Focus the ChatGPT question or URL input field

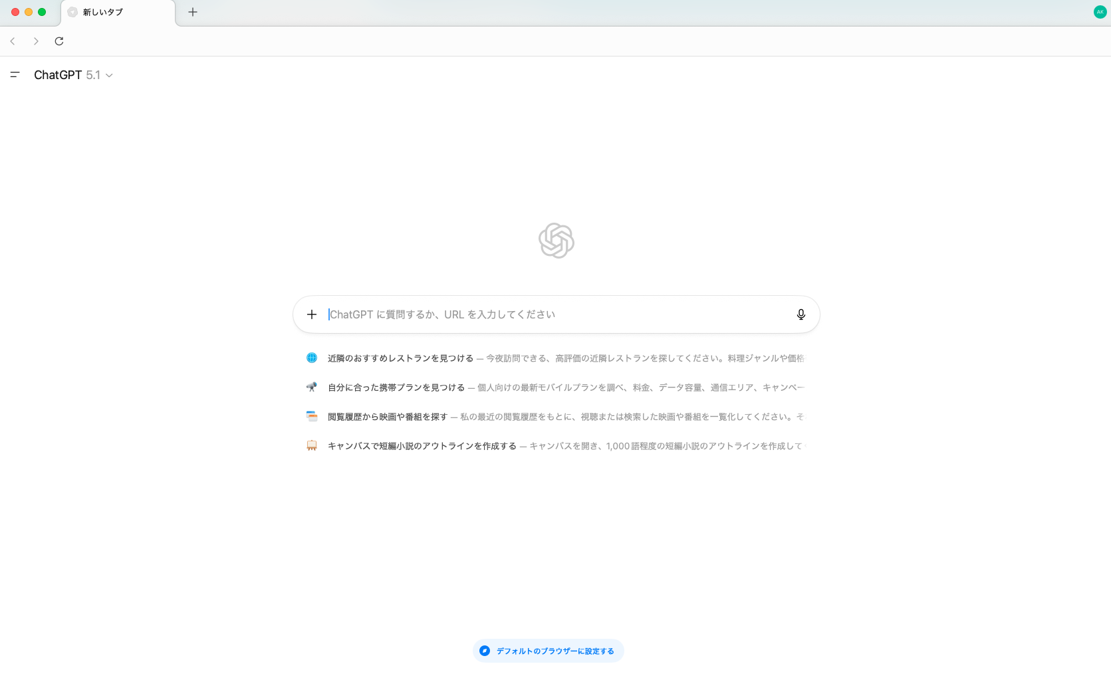click(552, 314)
